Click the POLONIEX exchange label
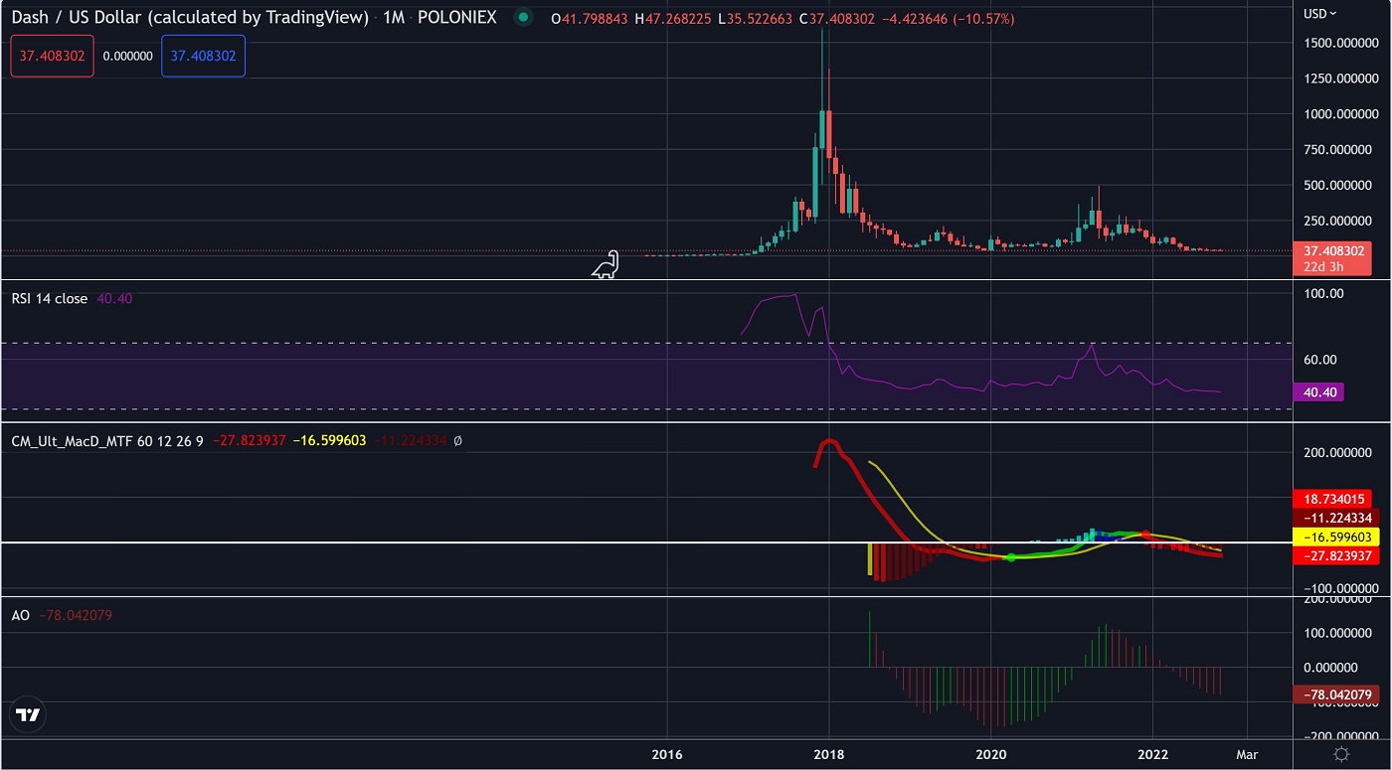 tap(457, 18)
